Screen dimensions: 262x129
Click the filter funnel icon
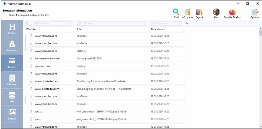tap(27, 23)
